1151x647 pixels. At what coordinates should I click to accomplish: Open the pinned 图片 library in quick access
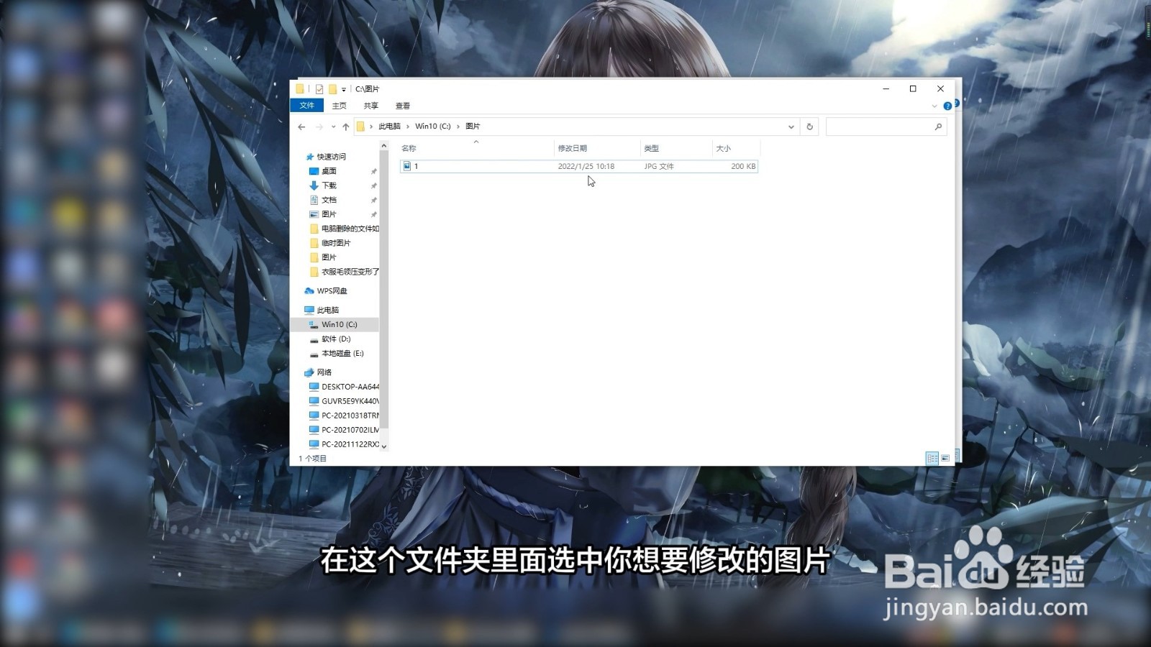329,214
